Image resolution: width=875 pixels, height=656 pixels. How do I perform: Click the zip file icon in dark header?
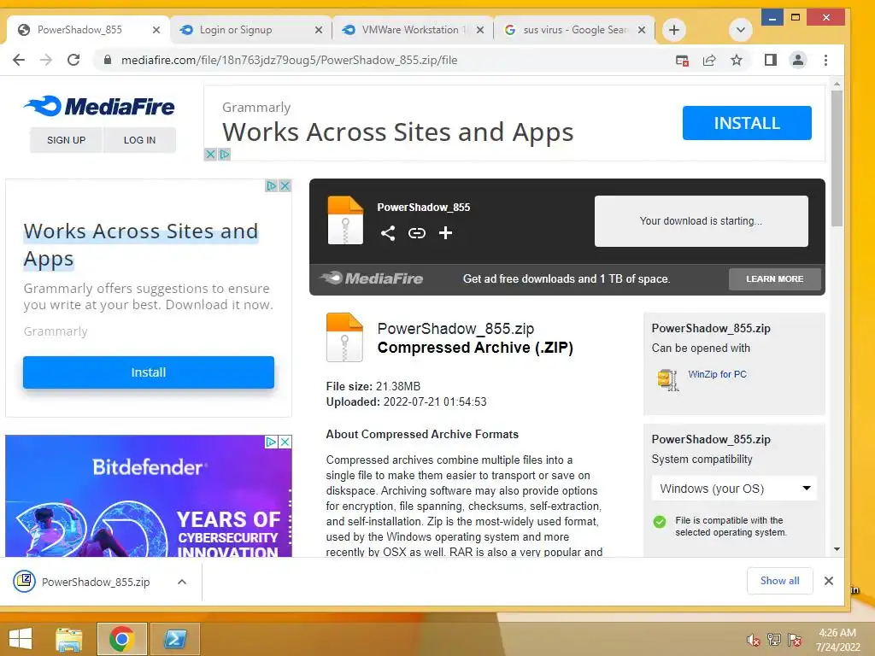click(x=345, y=220)
